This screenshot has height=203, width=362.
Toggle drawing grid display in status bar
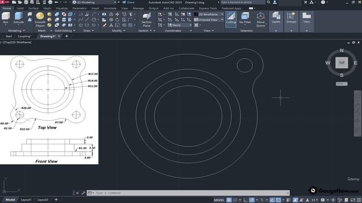[x=229, y=200]
